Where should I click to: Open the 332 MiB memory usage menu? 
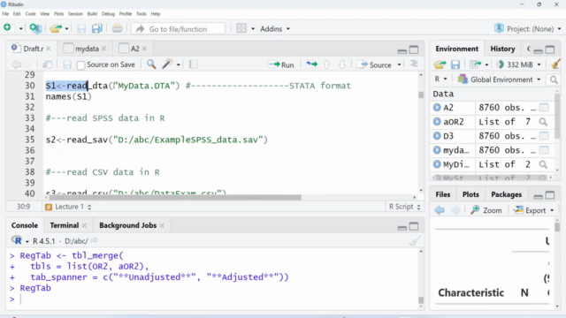[x=519, y=64]
